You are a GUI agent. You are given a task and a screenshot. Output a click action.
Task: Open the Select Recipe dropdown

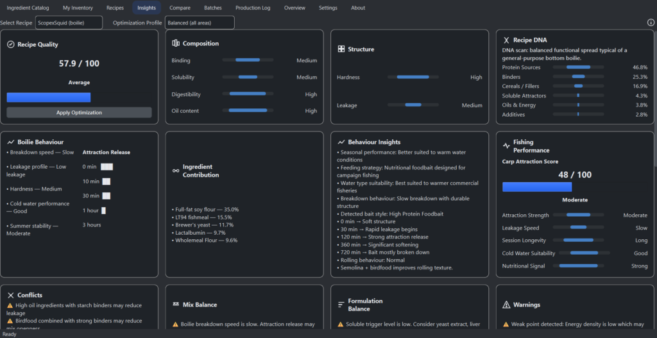(69, 22)
